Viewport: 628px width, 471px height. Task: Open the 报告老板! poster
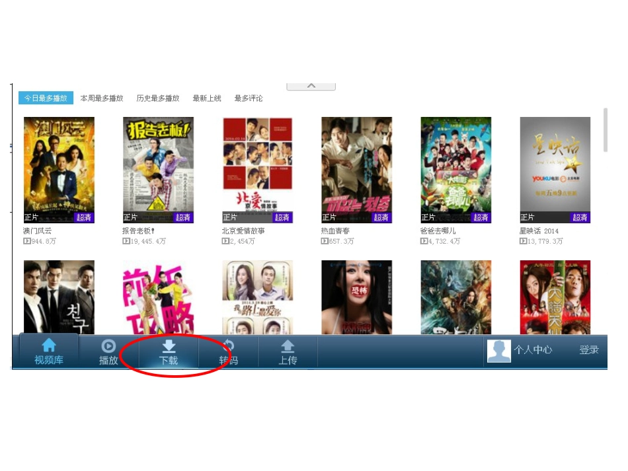point(158,170)
